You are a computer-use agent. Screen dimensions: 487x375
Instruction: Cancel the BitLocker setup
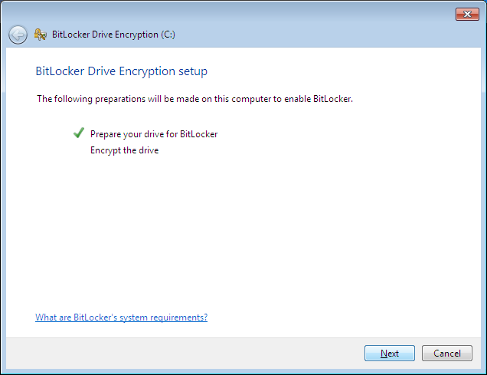pos(447,354)
